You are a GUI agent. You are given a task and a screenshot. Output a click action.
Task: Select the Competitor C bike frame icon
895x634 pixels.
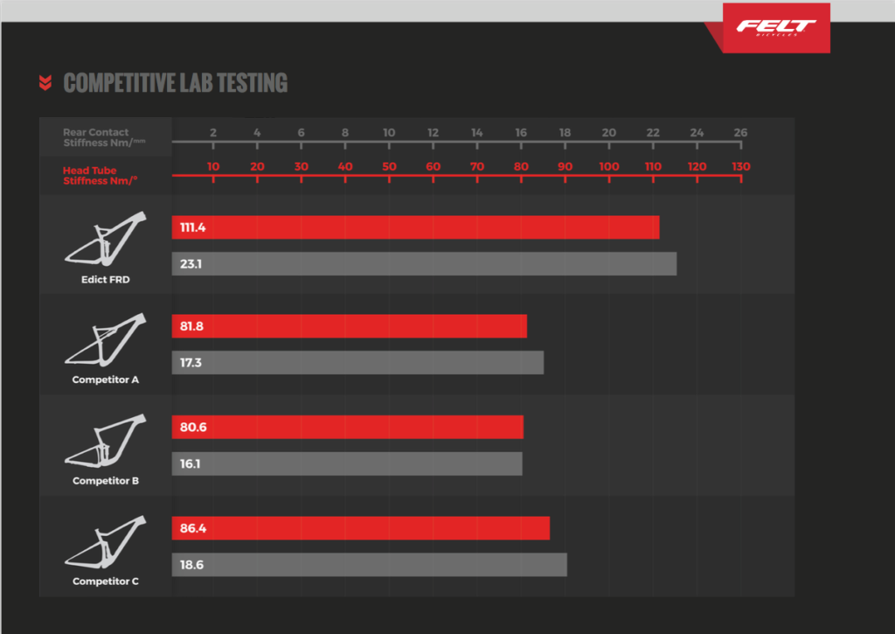105,544
